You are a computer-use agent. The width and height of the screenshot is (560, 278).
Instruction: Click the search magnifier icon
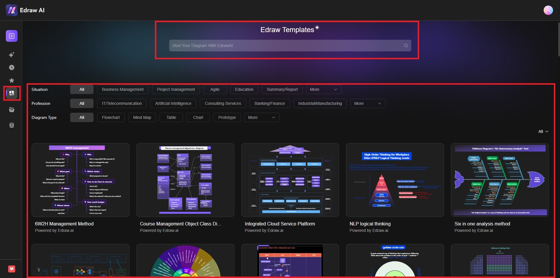(406, 46)
